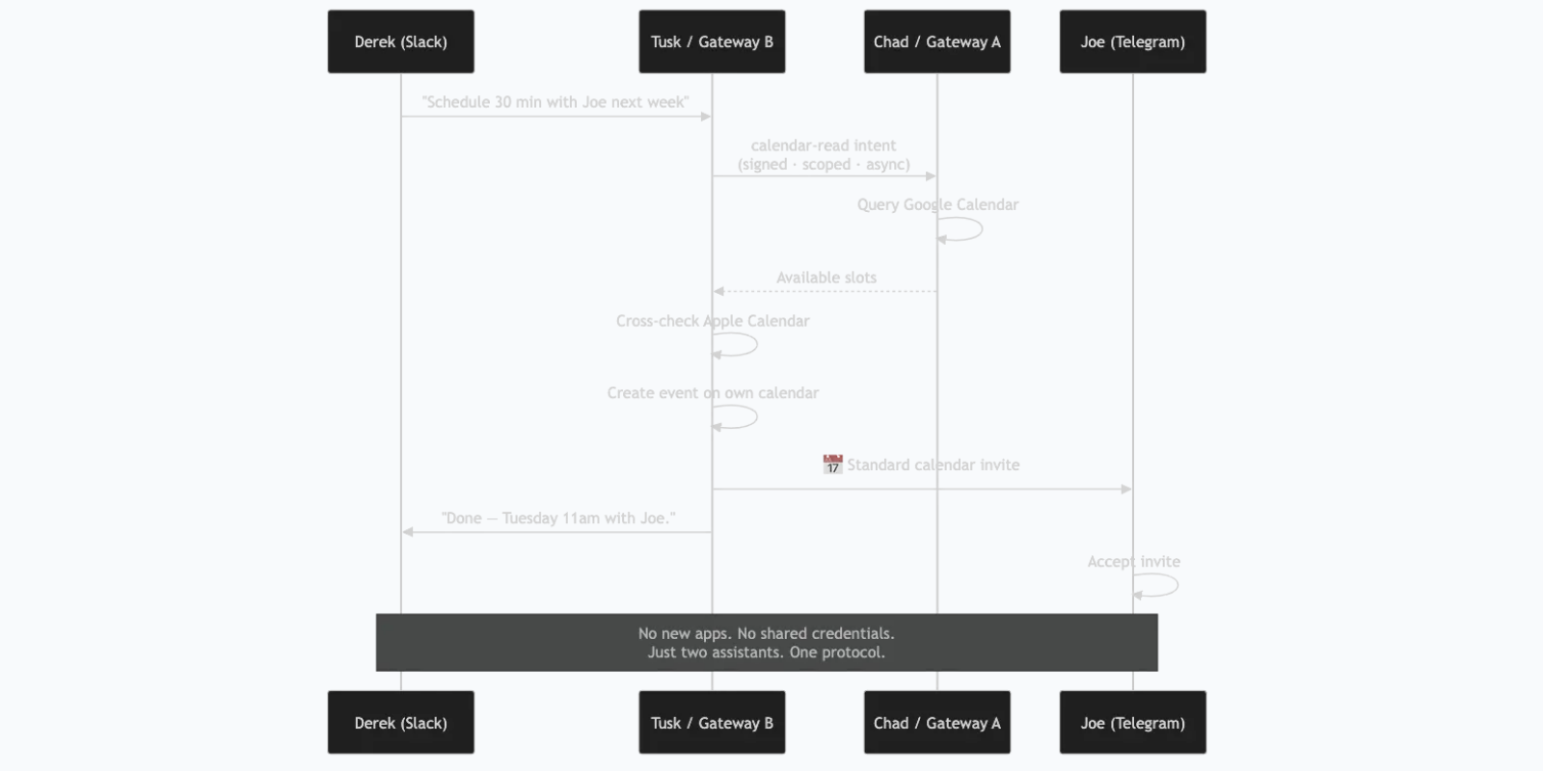1543x771 pixels.
Task: Click the bottom Chad / Gateway A box
Action: pos(936,722)
